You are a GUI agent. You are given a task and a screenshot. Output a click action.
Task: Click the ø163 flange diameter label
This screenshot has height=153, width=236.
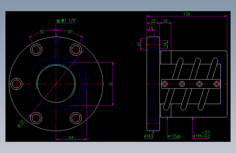click(x=149, y=136)
